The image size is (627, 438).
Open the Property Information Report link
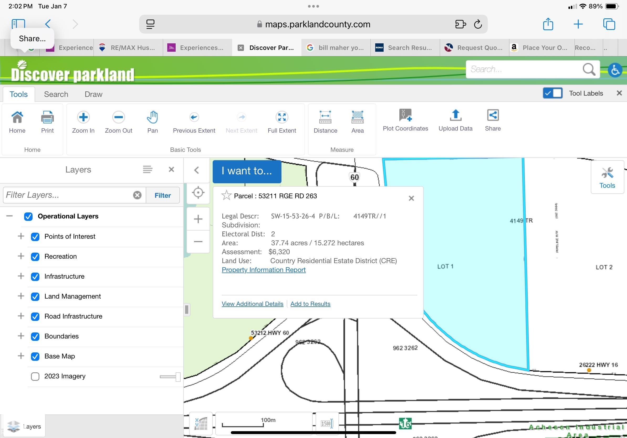pyautogui.click(x=264, y=270)
